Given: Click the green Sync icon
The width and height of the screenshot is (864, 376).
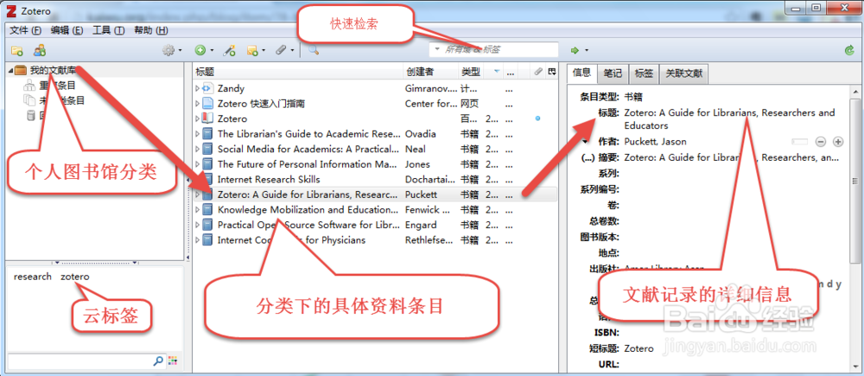Looking at the screenshot, I should pos(849,50).
